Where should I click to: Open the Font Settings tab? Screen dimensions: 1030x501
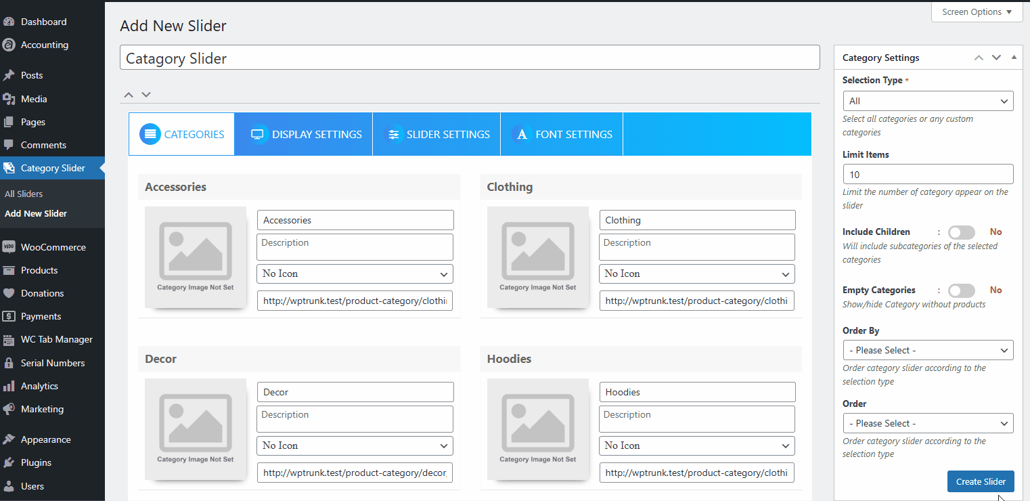pos(562,134)
